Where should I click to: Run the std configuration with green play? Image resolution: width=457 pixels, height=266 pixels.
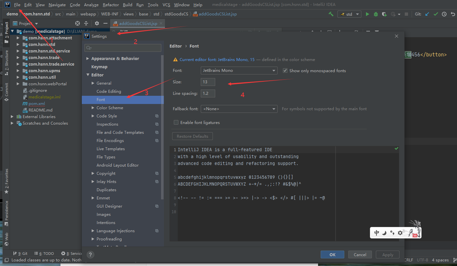pyautogui.click(x=367, y=14)
